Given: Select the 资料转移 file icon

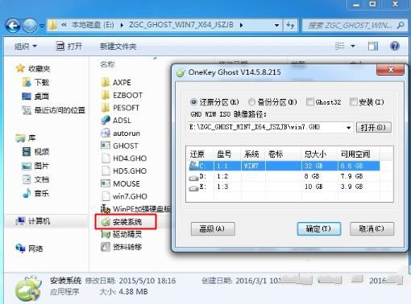Looking at the screenshot, I should point(105,247).
